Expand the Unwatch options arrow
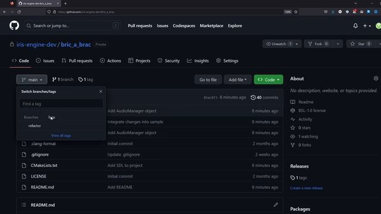Image resolution: width=381 pixels, height=214 pixels. coord(297,44)
